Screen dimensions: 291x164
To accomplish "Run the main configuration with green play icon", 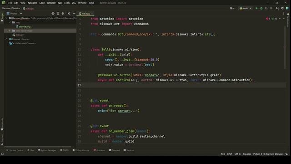I will coord(256,8).
